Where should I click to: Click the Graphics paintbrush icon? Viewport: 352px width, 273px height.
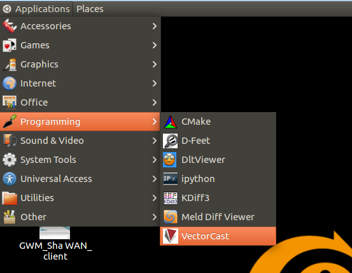pyautogui.click(x=10, y=64)
